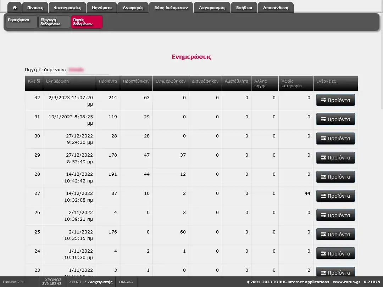Select the Αναφορές tab
This screenshot has width=383, height=287.
133,7
